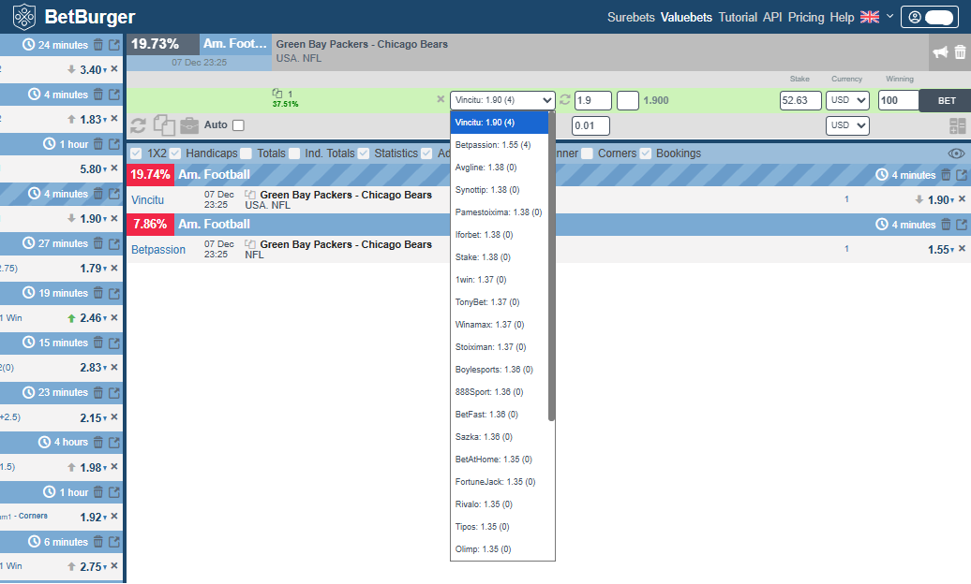The width and height of the screenshot is (971, 584).
Task: Enable the Ind. Totals filter checkbox
Action: coord(294,153)
